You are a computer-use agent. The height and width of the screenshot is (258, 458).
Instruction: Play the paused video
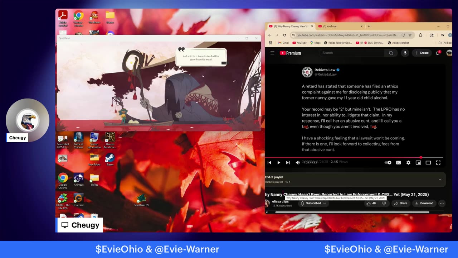pyautogui.click(x=279, y=163)
